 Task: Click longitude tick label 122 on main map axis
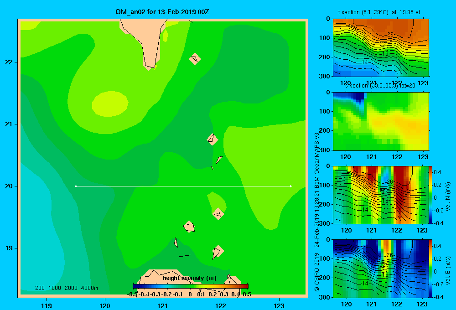(221, 305)
